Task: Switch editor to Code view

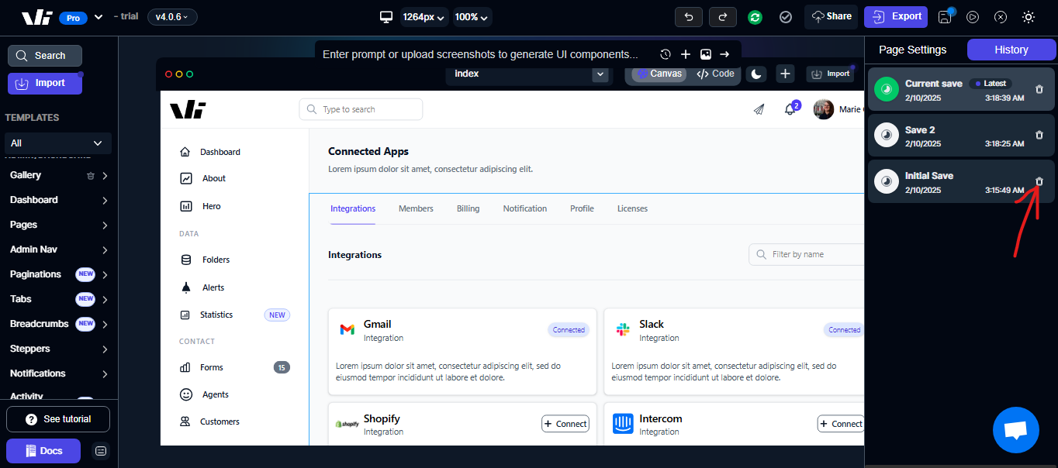Action: click(715, 74)
